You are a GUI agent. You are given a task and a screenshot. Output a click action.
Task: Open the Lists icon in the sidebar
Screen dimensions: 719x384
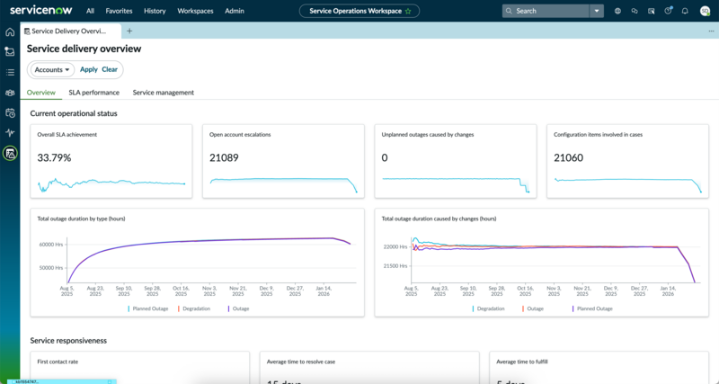[10, 73]
